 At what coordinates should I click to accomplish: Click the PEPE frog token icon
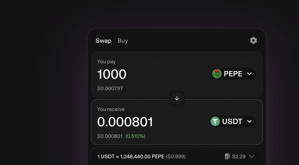click(217, 74)
